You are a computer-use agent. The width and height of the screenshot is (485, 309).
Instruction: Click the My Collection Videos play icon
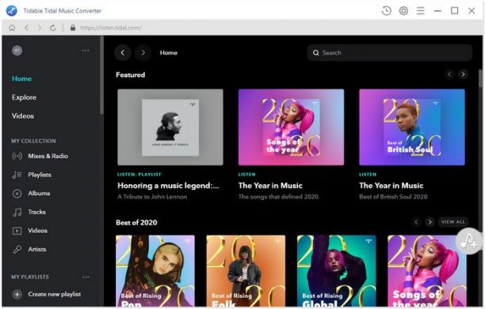click(17, 231)
